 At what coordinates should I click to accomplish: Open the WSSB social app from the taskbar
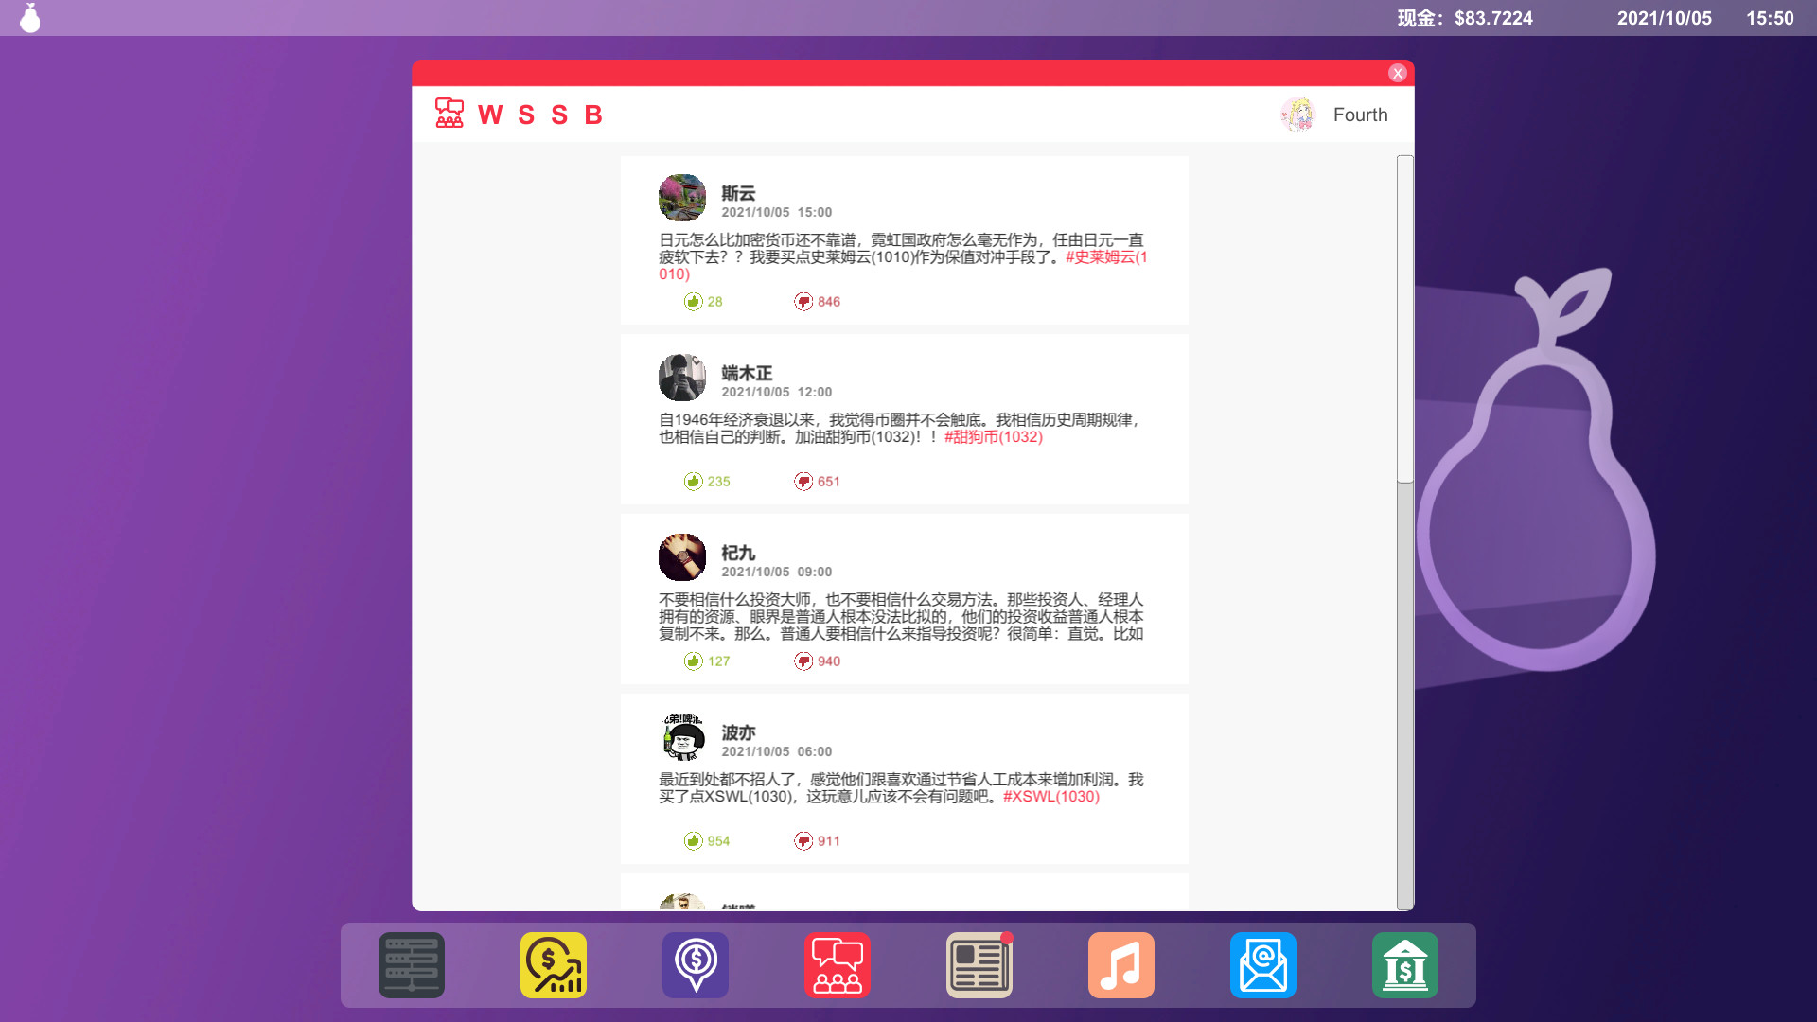point(837,965)
